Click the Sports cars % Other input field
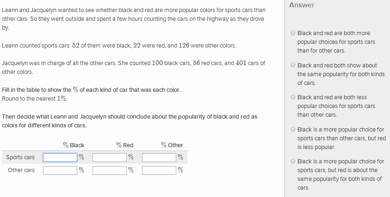The width and height of the screenshot is (390, 197). 159,157
